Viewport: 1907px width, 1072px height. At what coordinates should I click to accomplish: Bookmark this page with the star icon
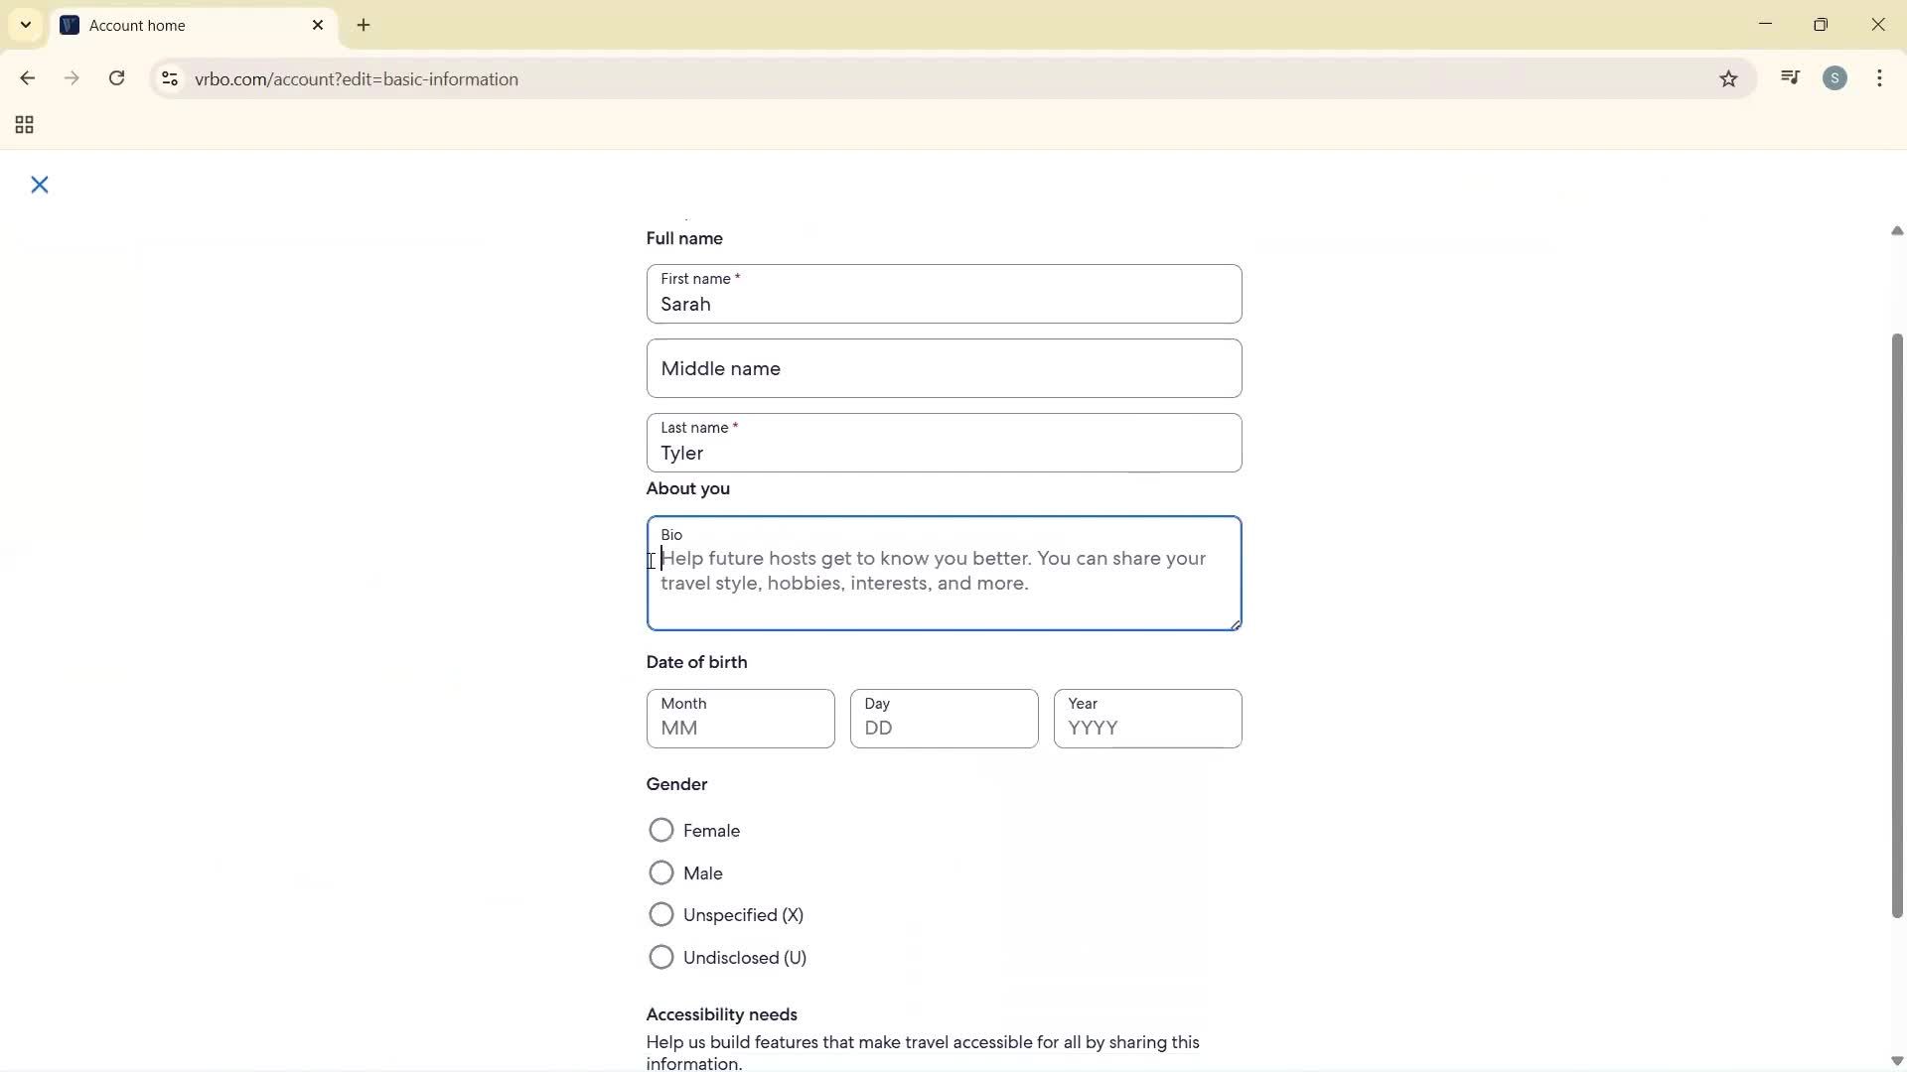click(1728, 78)
